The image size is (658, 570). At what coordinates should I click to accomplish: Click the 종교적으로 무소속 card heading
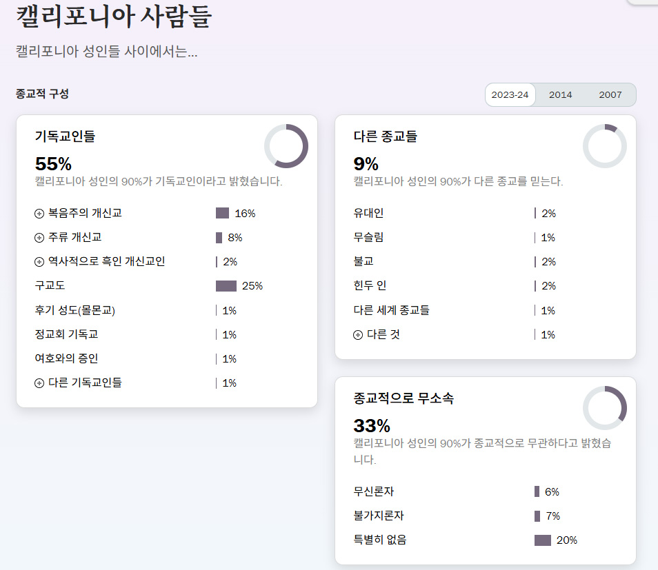(x=403, y=398)
